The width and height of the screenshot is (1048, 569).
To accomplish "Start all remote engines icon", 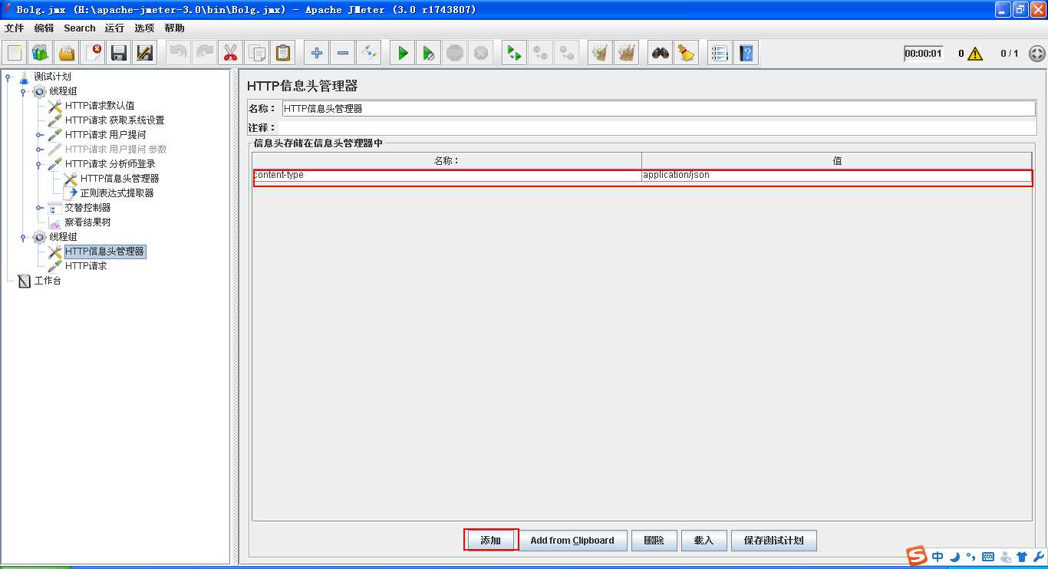I will [514, 53].
